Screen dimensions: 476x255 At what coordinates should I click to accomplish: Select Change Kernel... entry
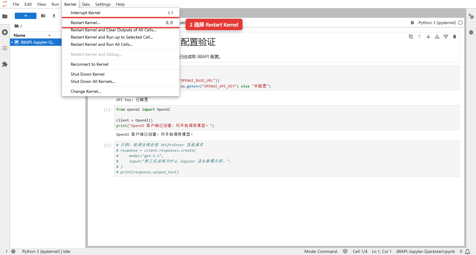pos(121,91)
